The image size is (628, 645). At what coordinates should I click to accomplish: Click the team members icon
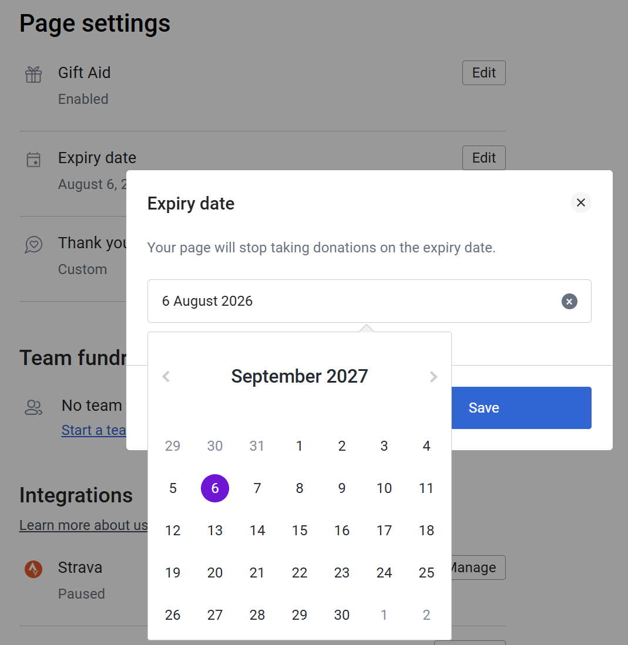pos(33,408)
